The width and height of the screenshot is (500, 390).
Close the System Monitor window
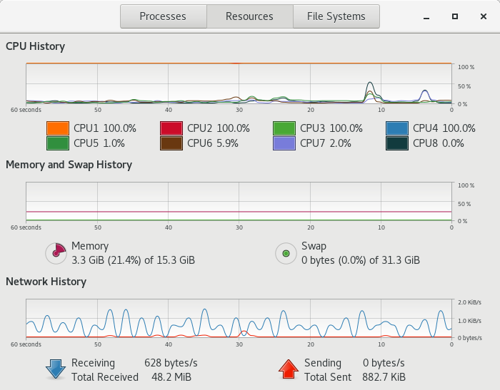484,16
